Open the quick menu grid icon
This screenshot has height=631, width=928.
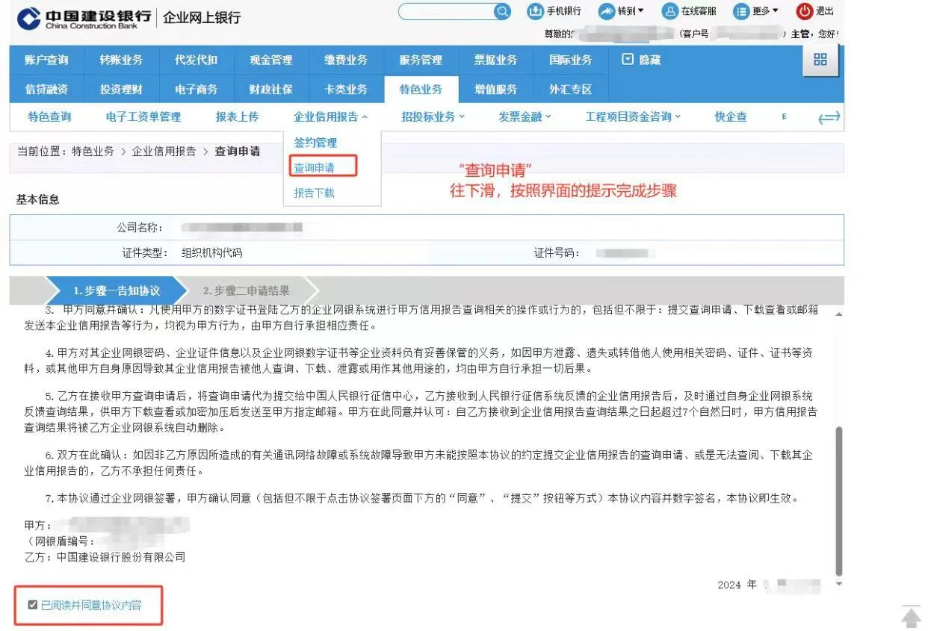click(x=820, y=60)
